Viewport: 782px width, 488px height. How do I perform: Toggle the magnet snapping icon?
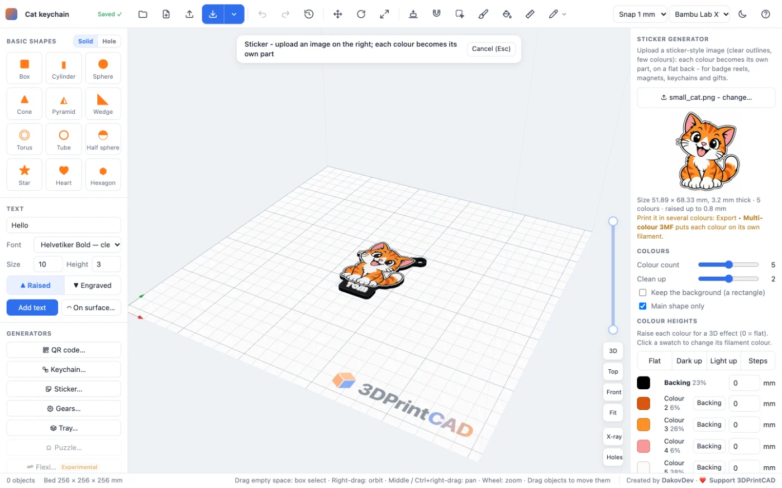pyautogui.click(x=437, y=14)
